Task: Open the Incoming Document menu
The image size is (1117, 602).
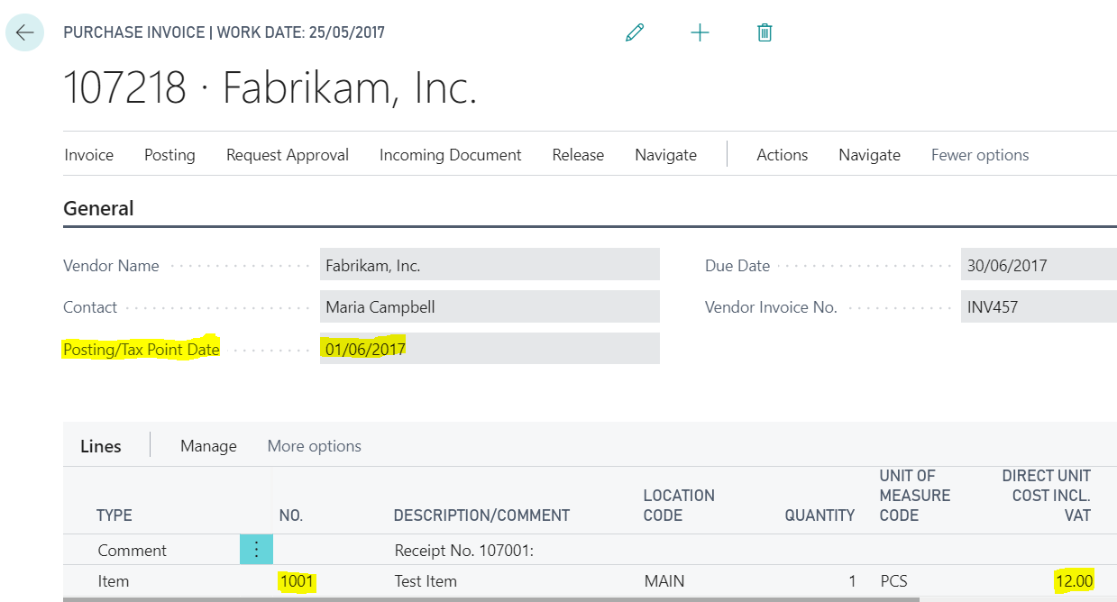Action: 450,155
